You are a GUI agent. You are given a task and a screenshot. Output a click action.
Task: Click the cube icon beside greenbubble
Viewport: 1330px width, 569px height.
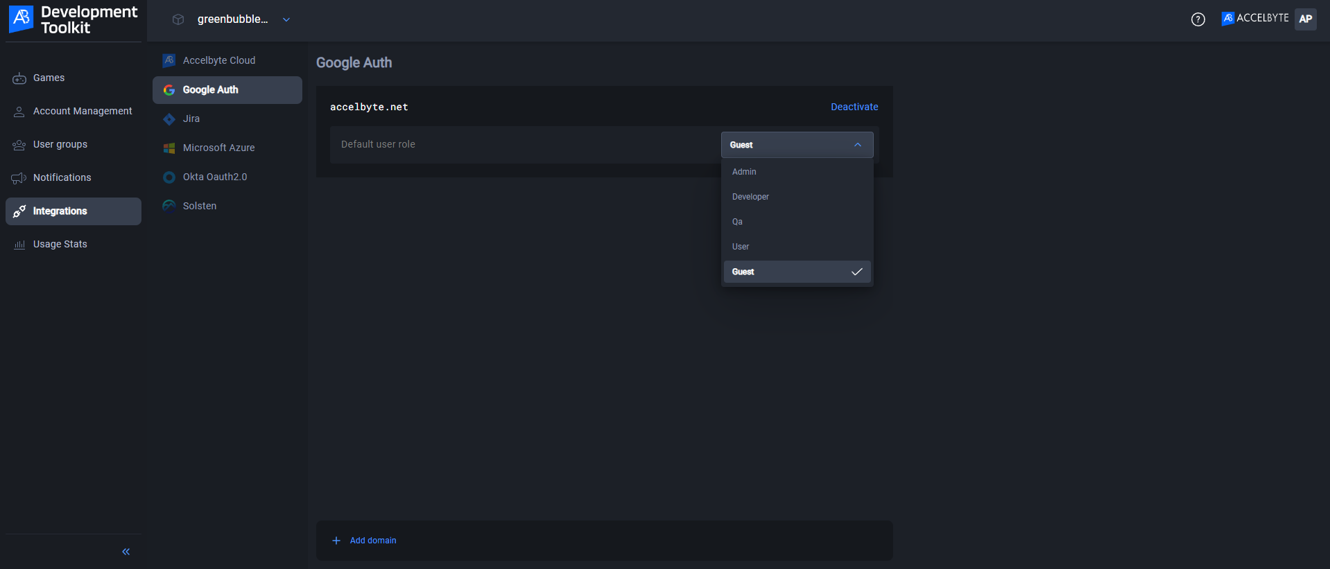pyautogui.click(x=178, y=19)
